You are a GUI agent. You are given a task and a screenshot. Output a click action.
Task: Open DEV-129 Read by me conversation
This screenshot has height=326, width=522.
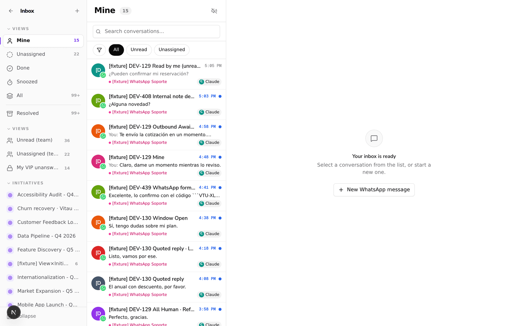[x=156, y=74]
